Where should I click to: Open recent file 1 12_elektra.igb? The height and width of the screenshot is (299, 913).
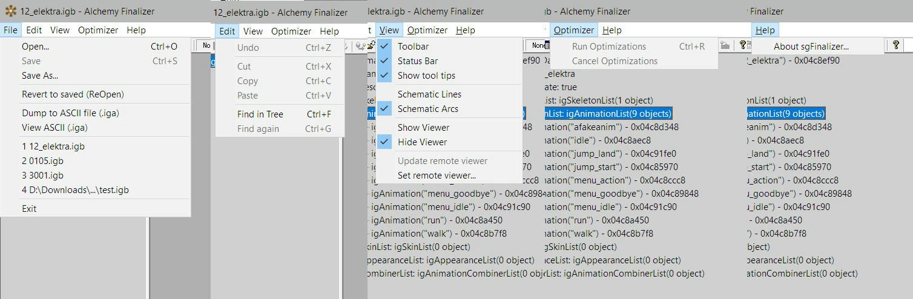[96, 146]
